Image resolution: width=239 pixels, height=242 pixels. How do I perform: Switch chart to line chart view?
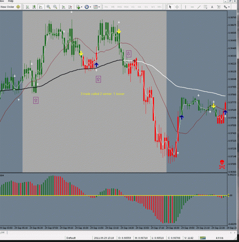coord(41,7)
